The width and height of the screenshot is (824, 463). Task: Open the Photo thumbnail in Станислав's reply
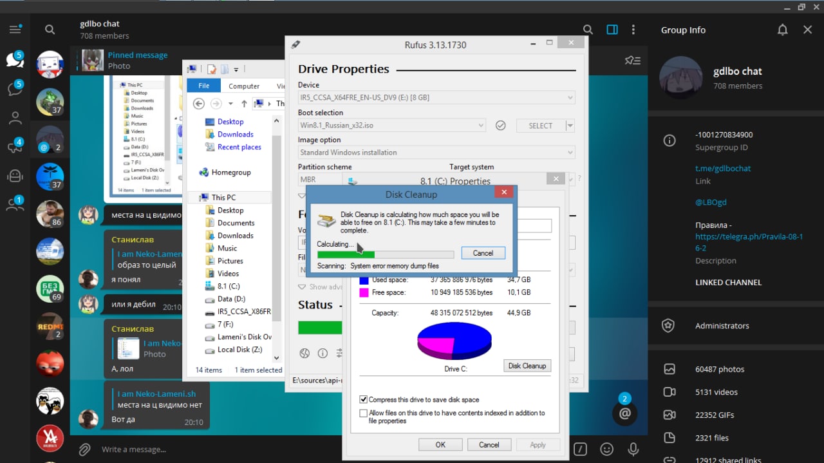[x=128, y=348]
